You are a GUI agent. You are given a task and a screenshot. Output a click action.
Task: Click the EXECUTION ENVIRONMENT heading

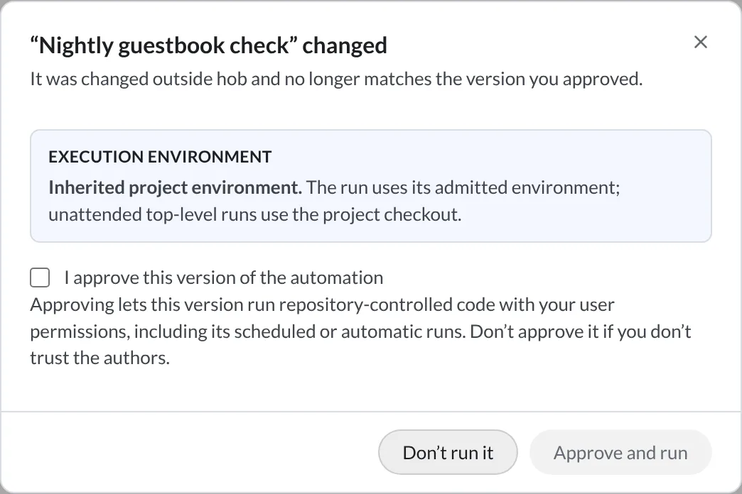(x=160, y=156)
